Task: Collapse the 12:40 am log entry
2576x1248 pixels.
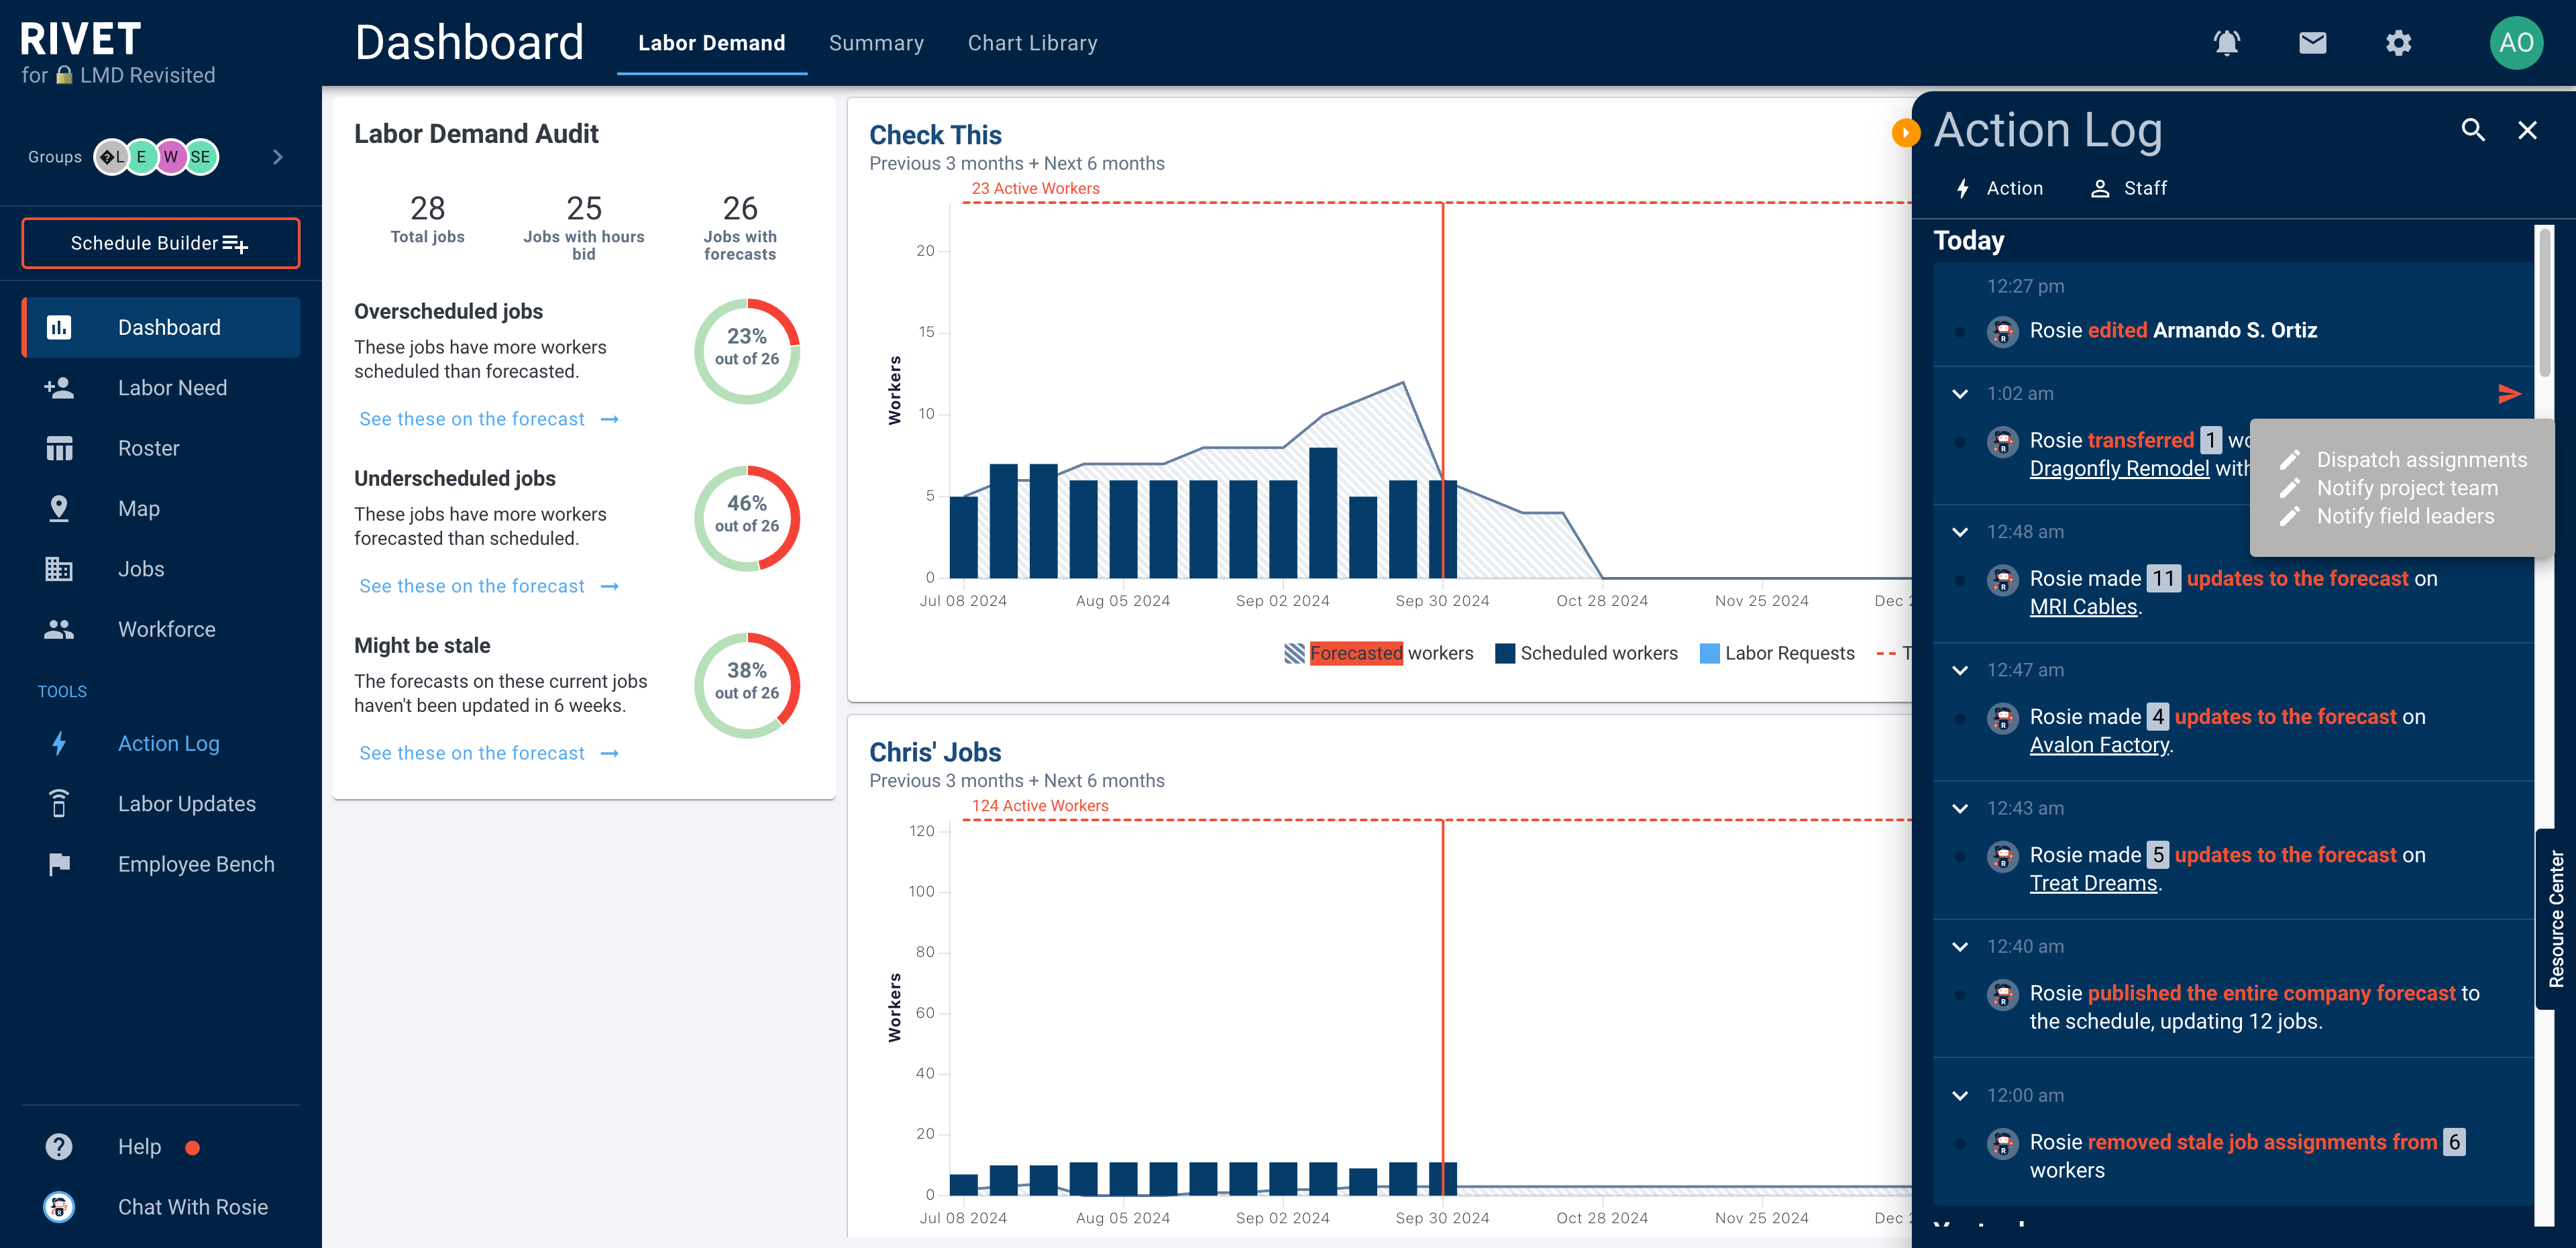Action: click(x=1960, y=946)
